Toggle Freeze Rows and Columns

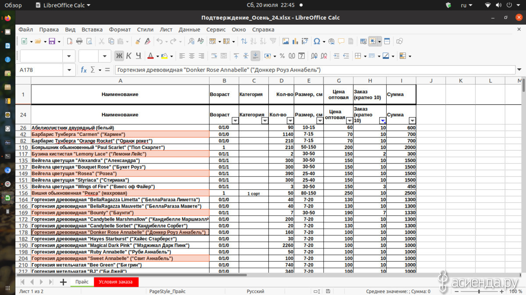(373, 42)
